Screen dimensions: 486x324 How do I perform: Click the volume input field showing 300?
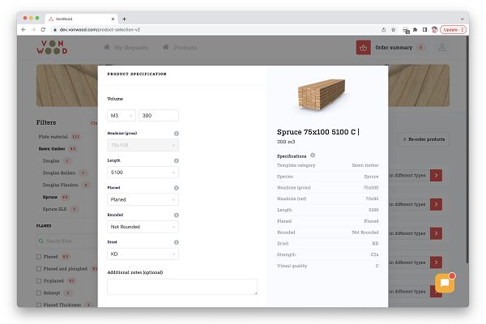coord(159,115)
